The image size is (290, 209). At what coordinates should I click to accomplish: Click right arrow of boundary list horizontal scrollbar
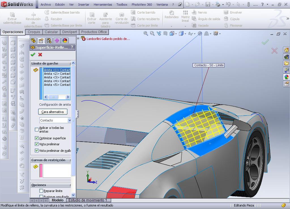coord(68,97)
